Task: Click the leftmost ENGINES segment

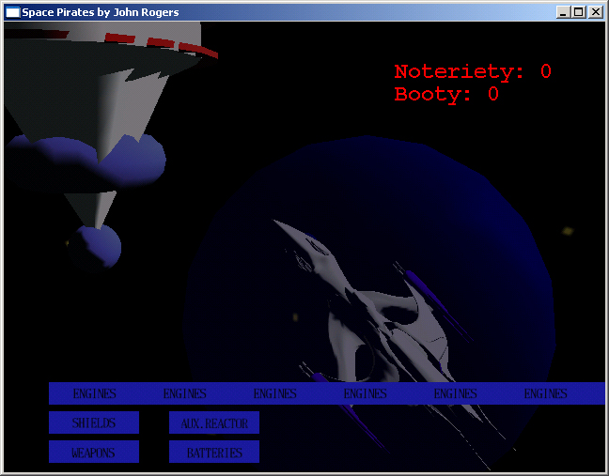Action: (94, 393)
